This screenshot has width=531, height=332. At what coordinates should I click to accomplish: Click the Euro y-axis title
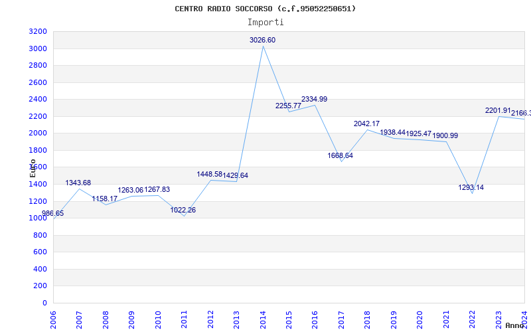[33, 169]
